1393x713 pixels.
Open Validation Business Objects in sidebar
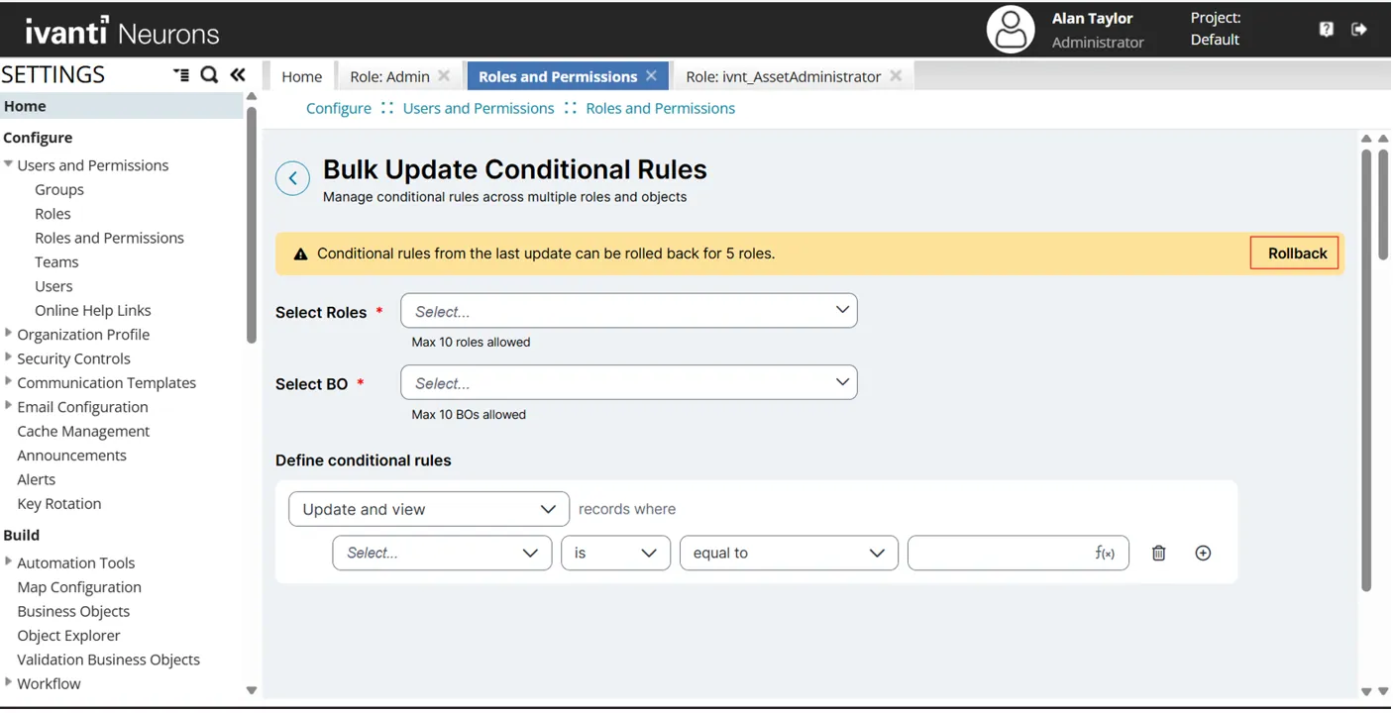pyautogui.click(x=108, y=660)
